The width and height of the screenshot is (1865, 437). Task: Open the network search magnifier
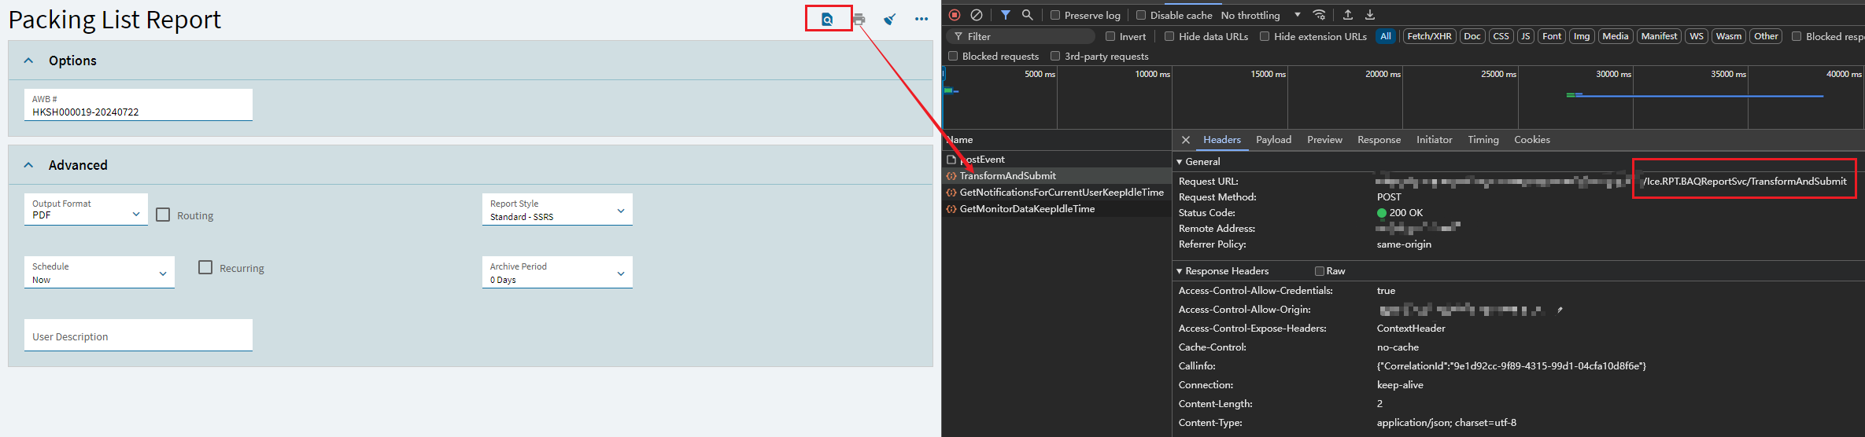[1028, 15]
